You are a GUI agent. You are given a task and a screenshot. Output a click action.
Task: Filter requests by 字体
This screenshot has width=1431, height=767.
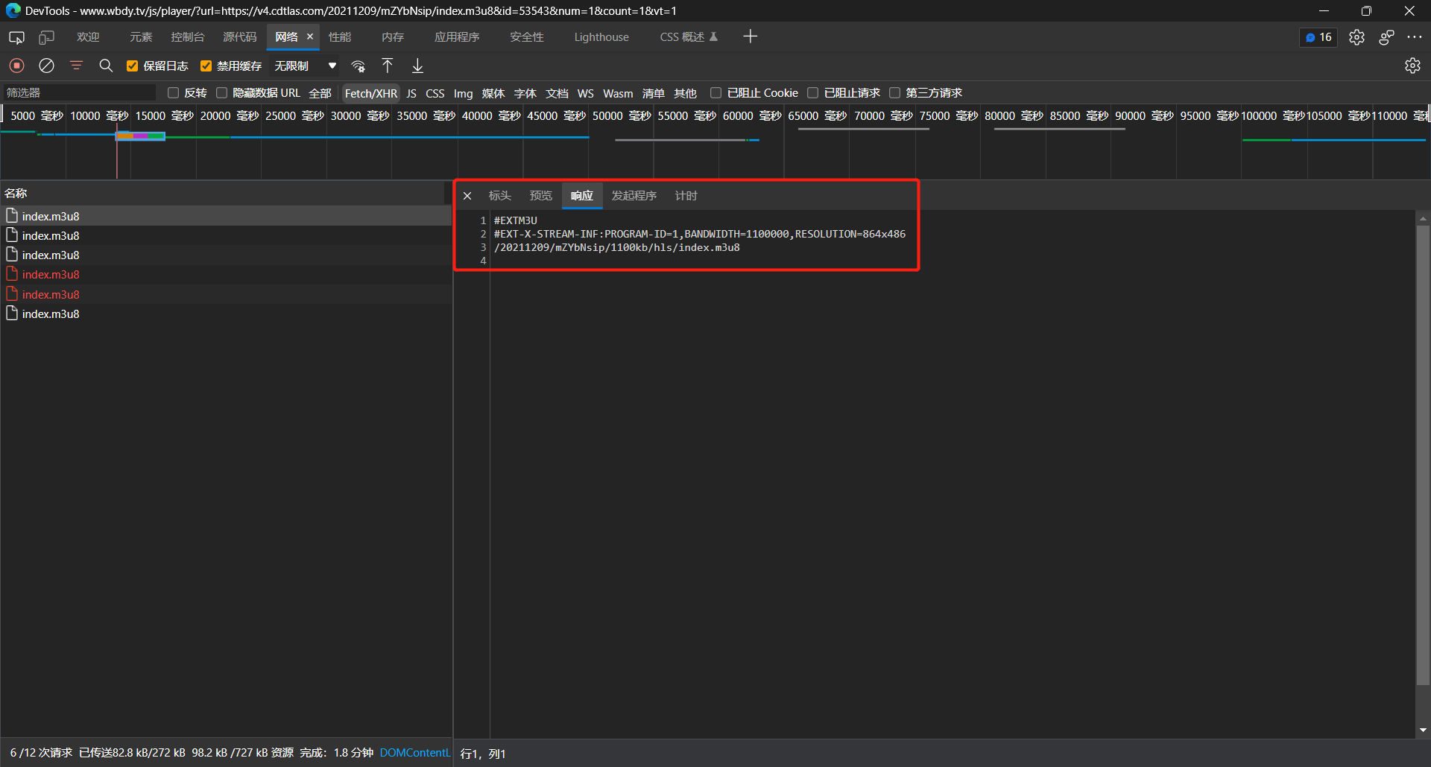click(525, 93)
